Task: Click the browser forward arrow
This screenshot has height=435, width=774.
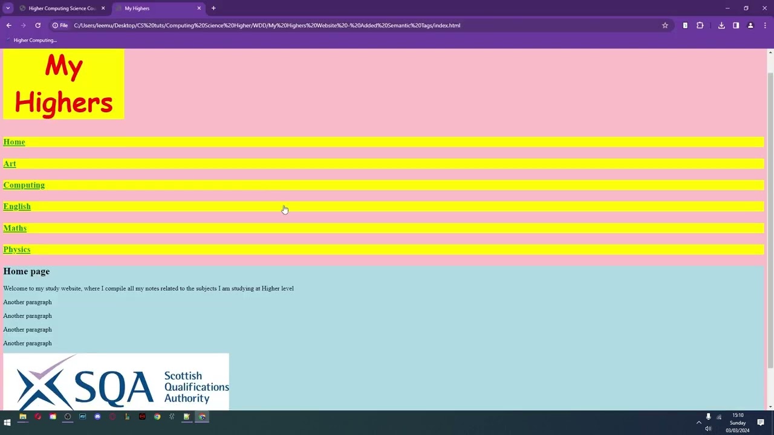Action: point(23,25)
